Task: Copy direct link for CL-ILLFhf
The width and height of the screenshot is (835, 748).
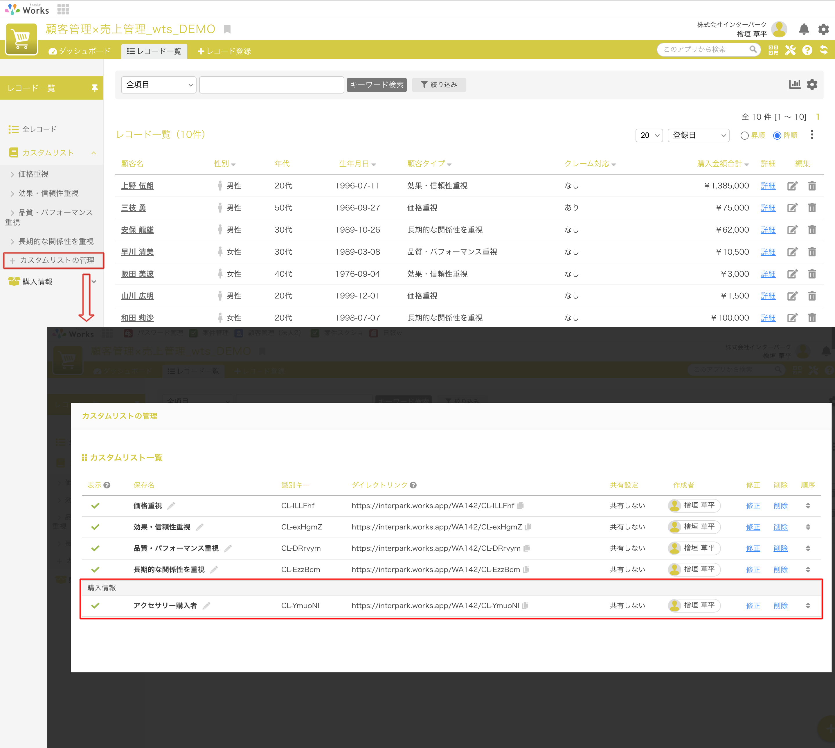Action: 521,506
